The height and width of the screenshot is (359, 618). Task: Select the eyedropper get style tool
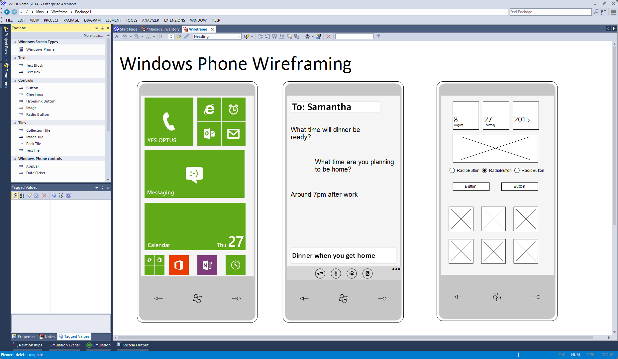(186, 36)
